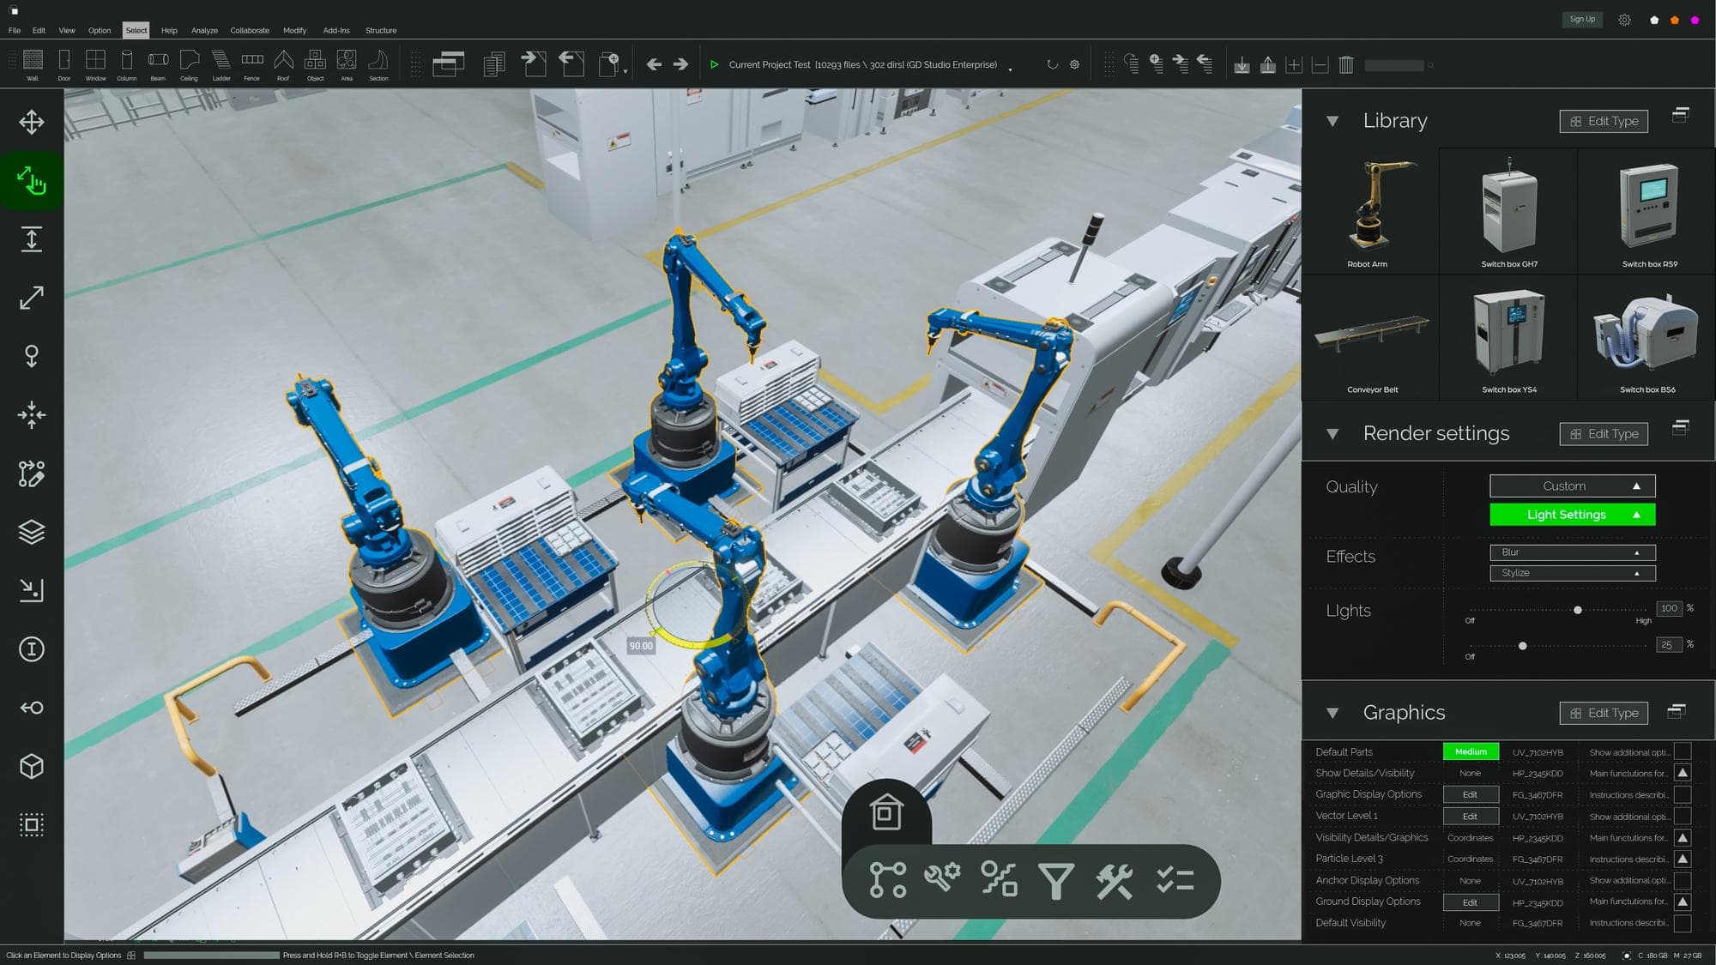The height and width of the screenshot is (965, 1716).
Task: Open the Structure menu
Action: tap(381, 30)
